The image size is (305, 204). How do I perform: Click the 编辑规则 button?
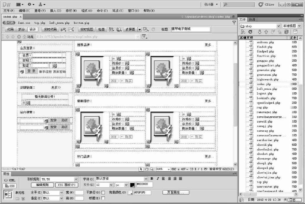pos(42,185)
